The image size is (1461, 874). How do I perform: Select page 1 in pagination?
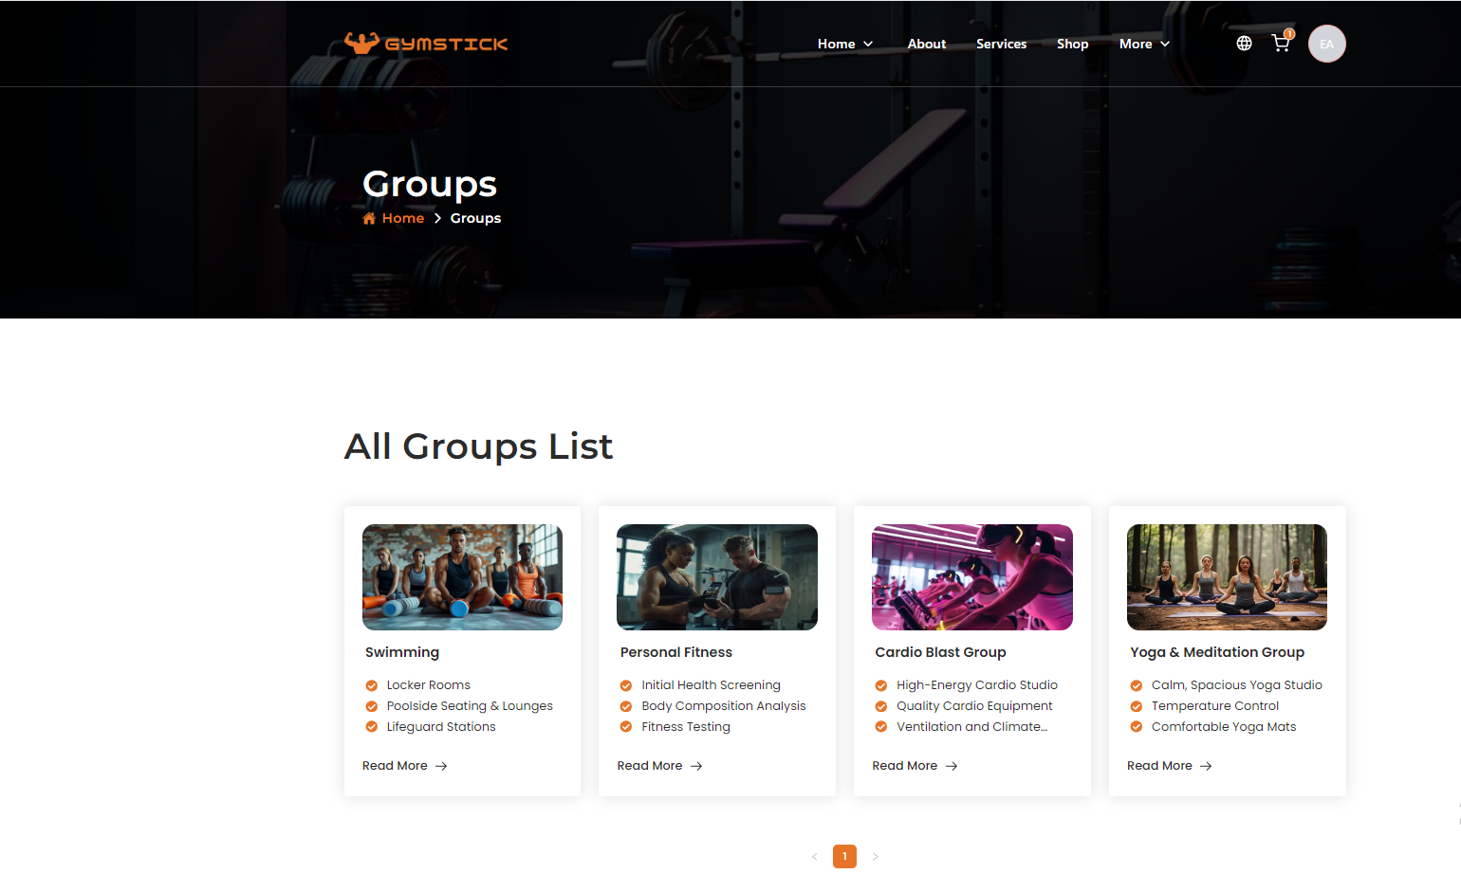click(x=844, y=856)
